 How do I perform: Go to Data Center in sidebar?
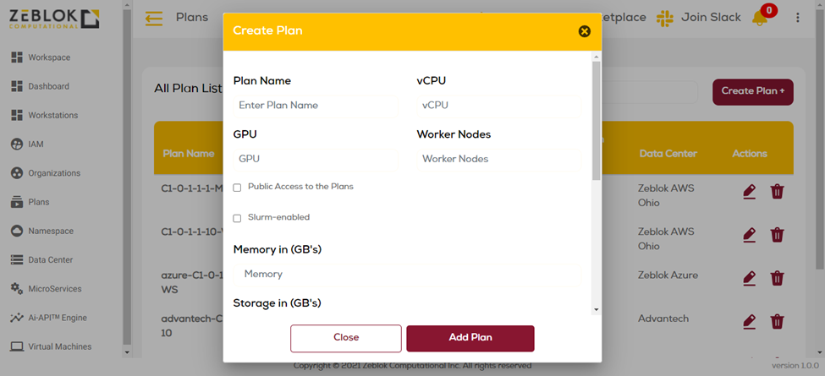tap(50, 260)
